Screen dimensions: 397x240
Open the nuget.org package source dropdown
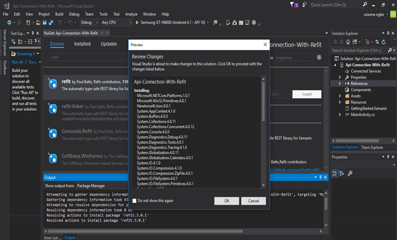[x=294, y=58]
